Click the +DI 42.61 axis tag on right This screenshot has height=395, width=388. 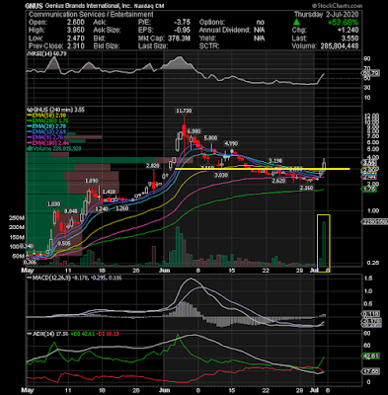[370, 356]
